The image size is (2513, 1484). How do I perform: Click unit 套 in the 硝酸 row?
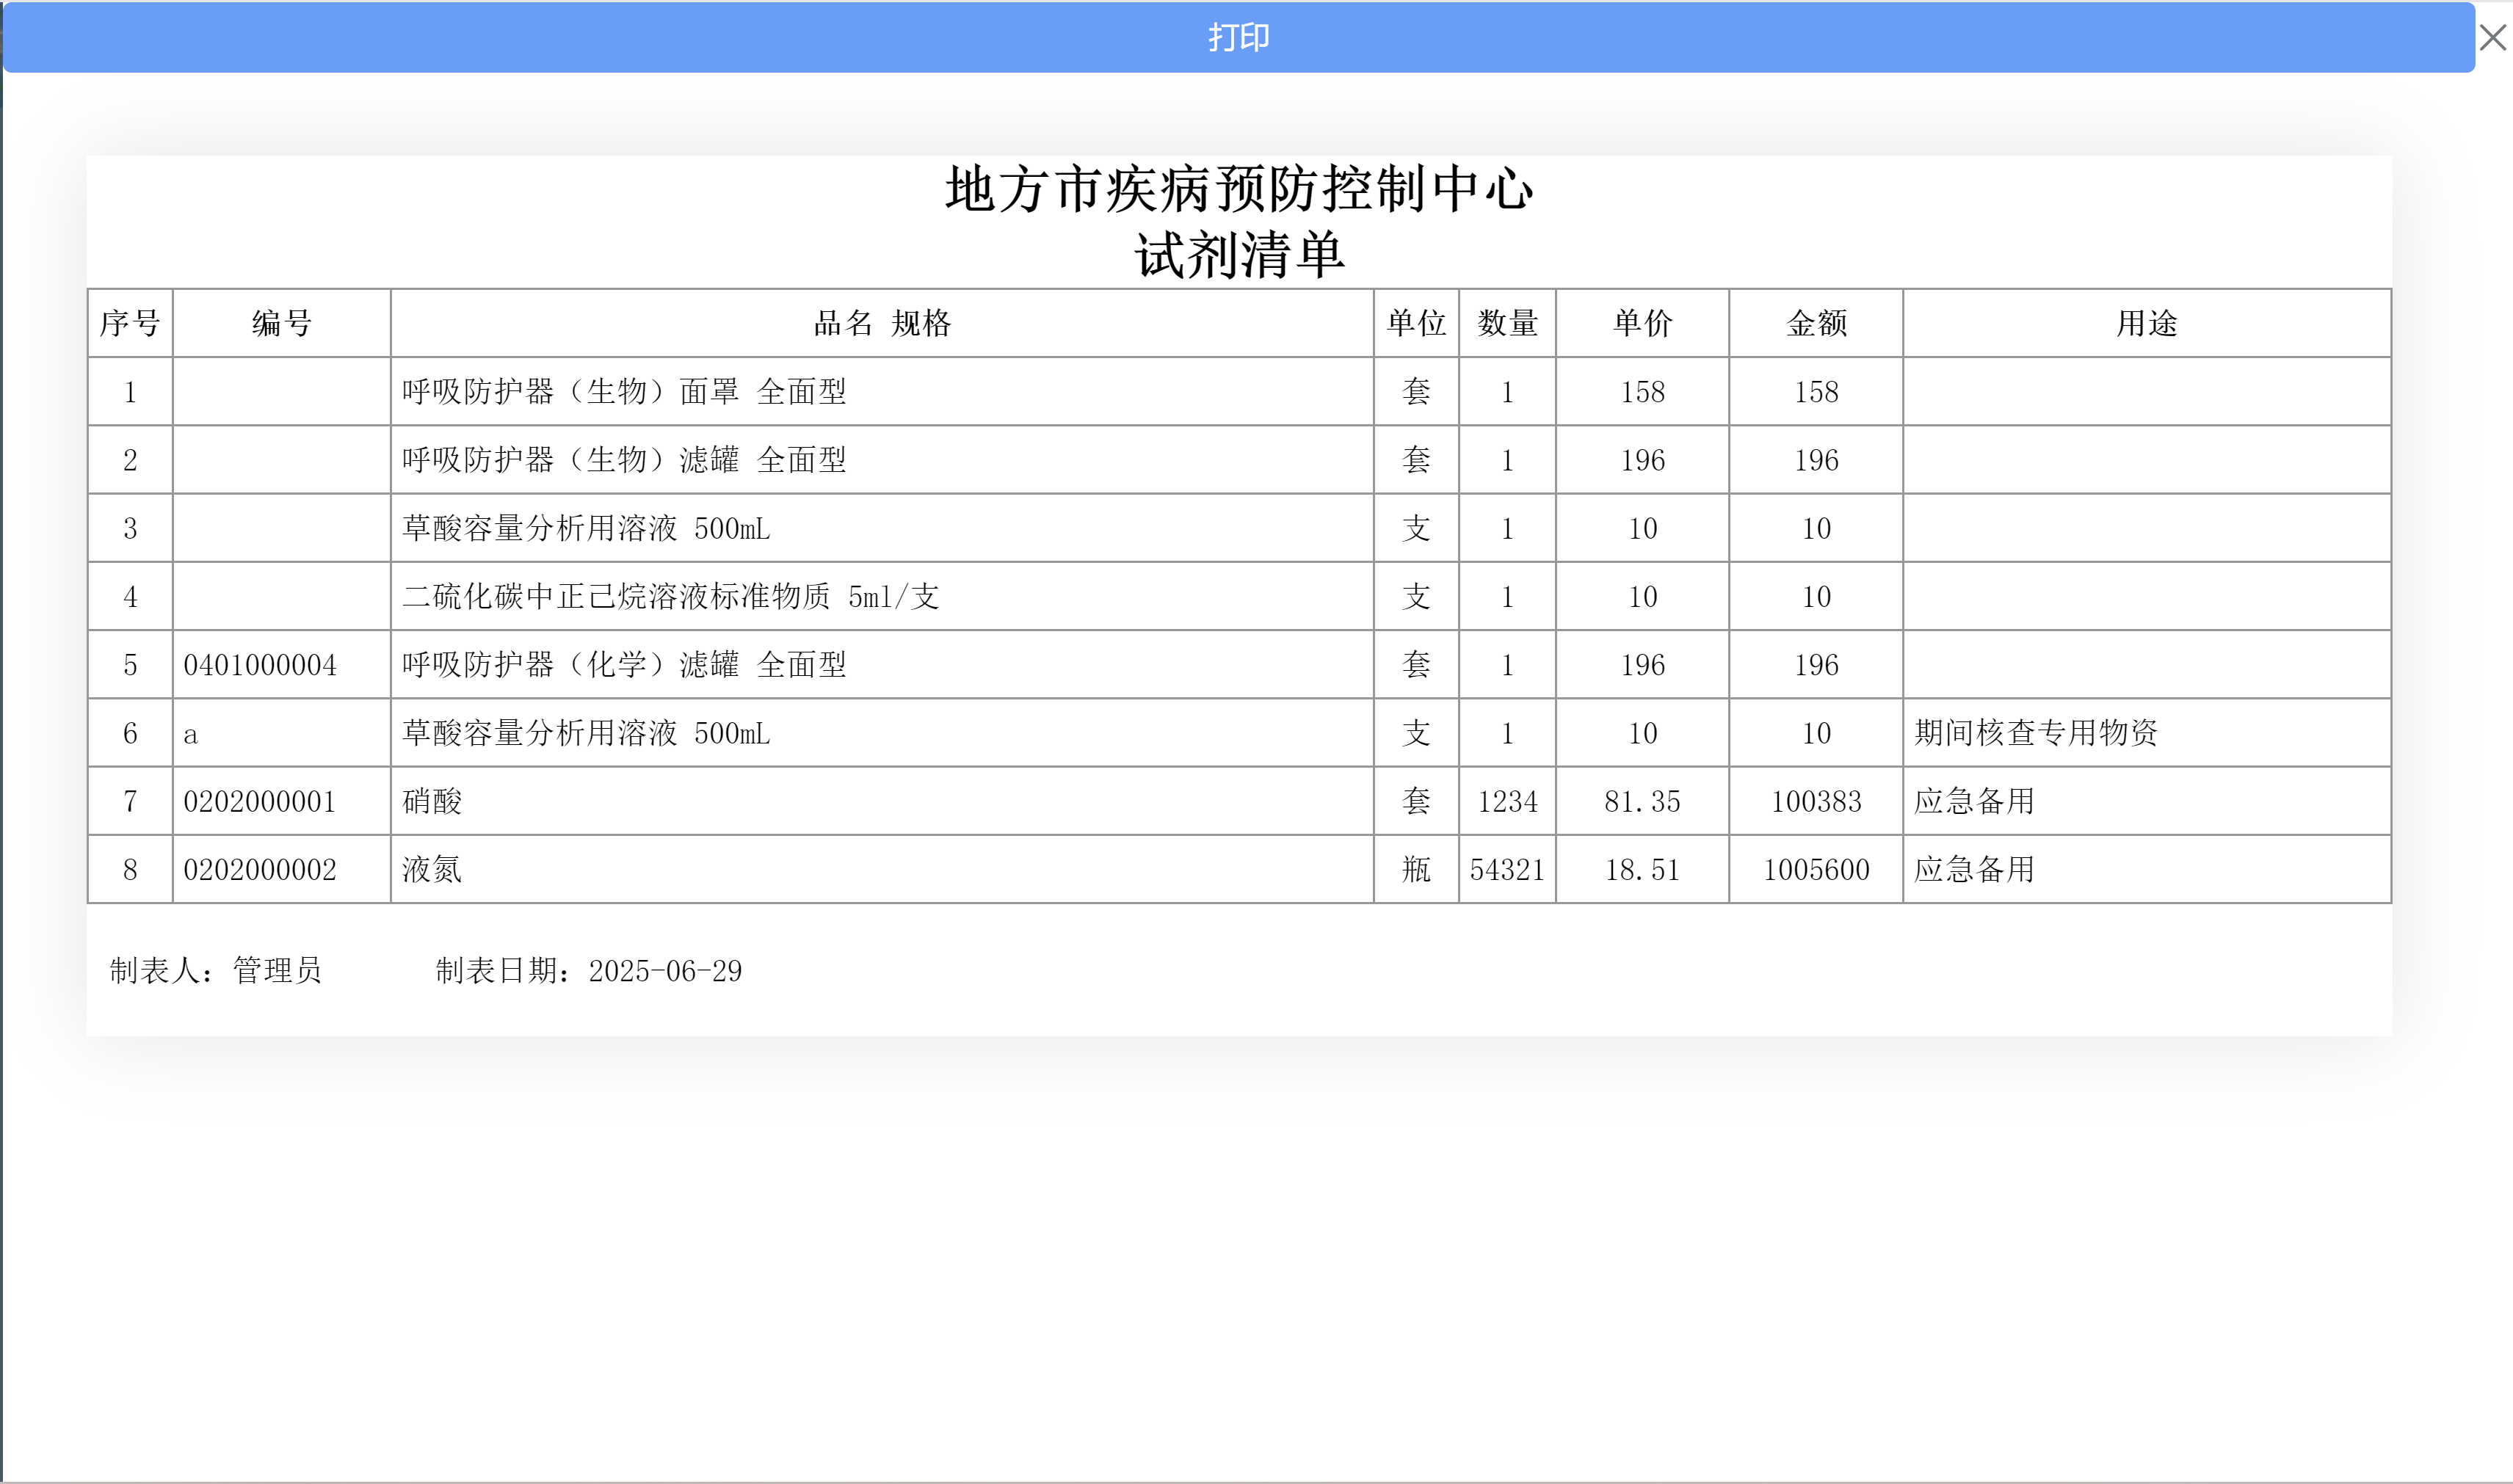1417,801
